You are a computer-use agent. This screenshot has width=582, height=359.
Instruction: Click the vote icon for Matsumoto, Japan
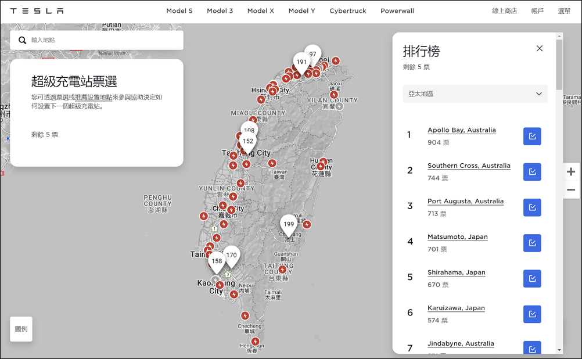(532, 243)
